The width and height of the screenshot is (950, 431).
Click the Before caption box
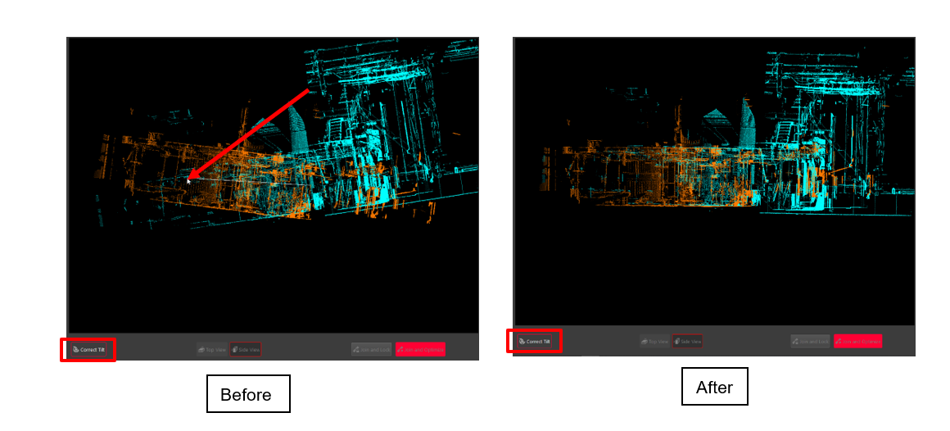click(x=247, y=394)
